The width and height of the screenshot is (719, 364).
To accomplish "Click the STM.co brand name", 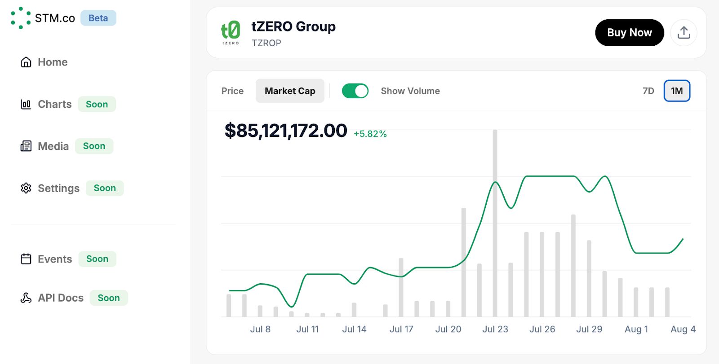I will tap(55, 18).
